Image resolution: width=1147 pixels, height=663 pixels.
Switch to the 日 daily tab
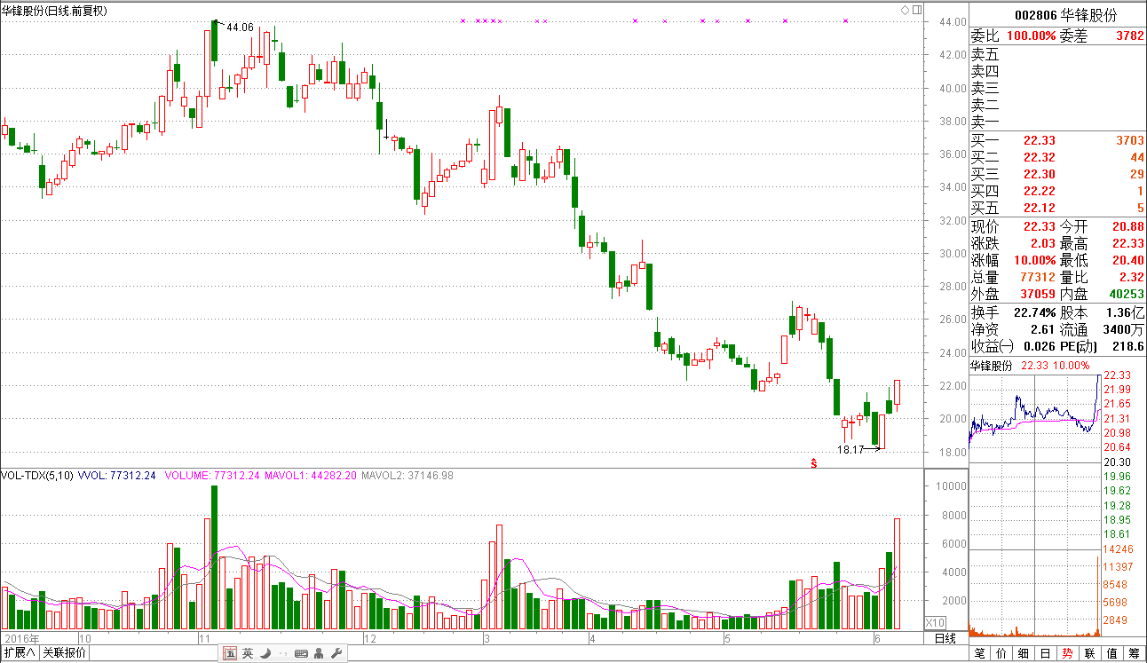(x=1045, y=653)
